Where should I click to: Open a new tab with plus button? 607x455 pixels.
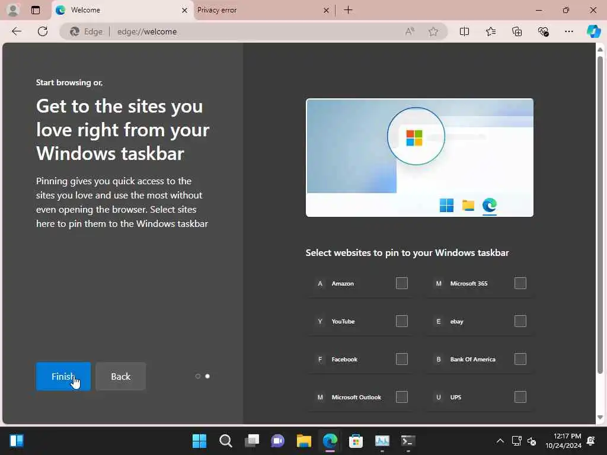(x=348, y=10)
